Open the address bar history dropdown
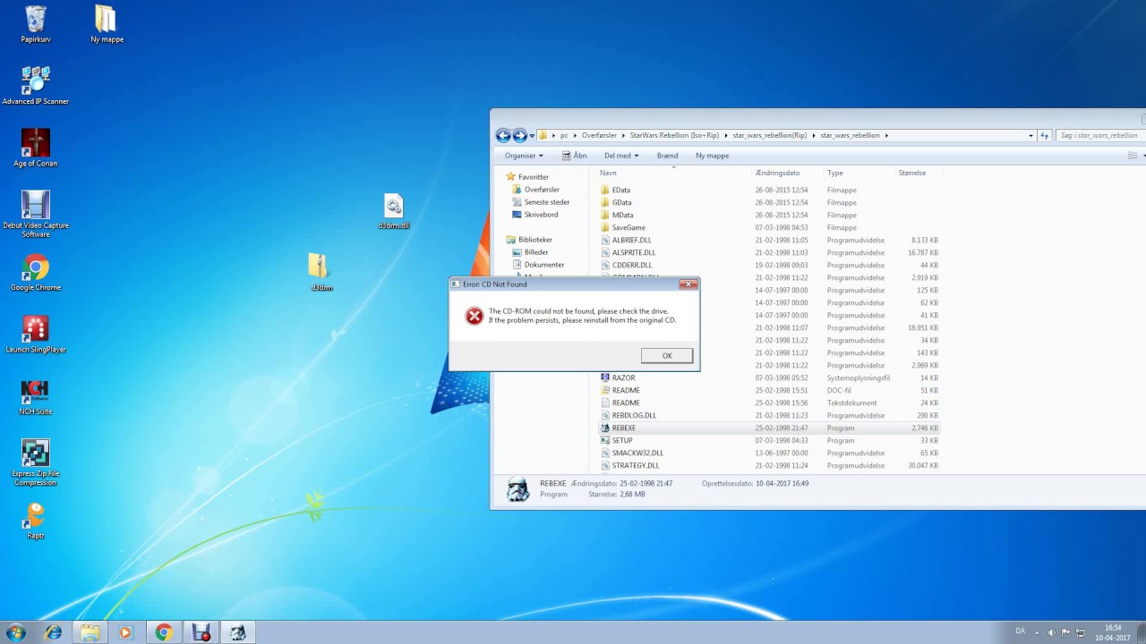 click(x=1031, y=136)
